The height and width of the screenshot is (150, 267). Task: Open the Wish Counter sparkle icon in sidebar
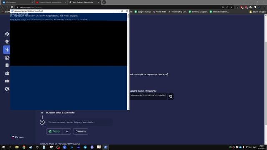coord(7,50)
